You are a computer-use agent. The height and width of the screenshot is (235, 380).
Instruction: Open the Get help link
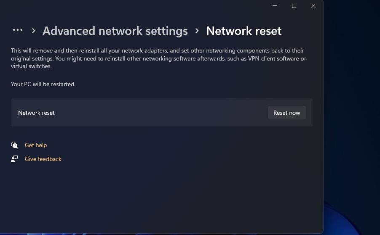(36, 145)
